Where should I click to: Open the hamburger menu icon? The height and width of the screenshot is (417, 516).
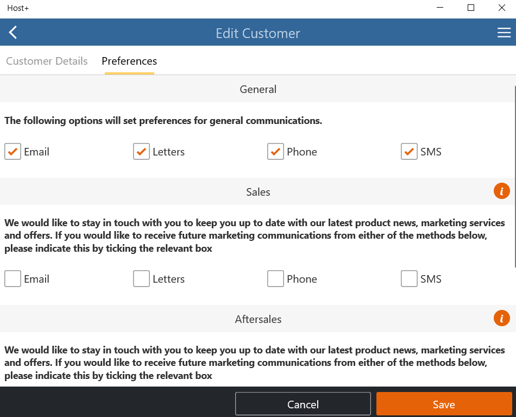pyautogui.click(x=504, y=33)
